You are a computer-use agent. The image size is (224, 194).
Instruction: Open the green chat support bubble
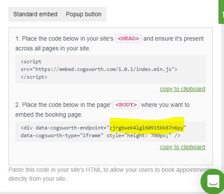pos(213,182)
